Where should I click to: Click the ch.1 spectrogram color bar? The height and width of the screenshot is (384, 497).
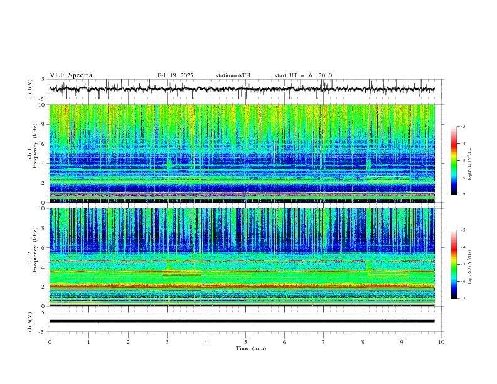[x=454, y=161]
